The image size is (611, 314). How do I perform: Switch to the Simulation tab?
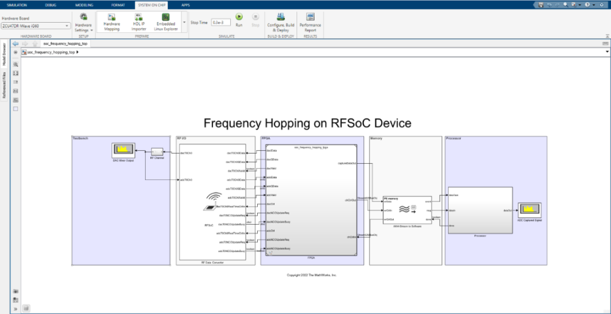point(16,5)
